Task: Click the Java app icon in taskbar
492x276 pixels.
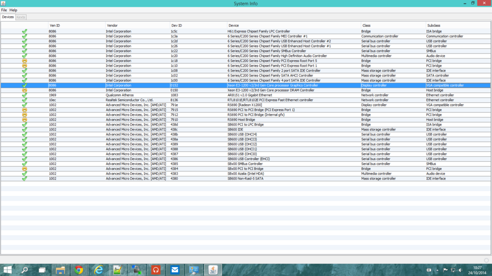Action: click(x=213, y=270)
